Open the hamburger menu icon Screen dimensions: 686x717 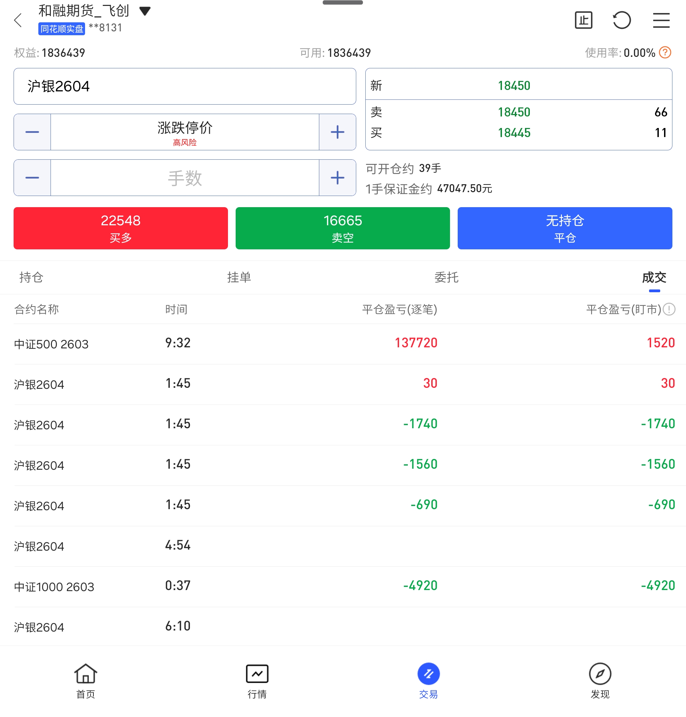click(661, 20)
